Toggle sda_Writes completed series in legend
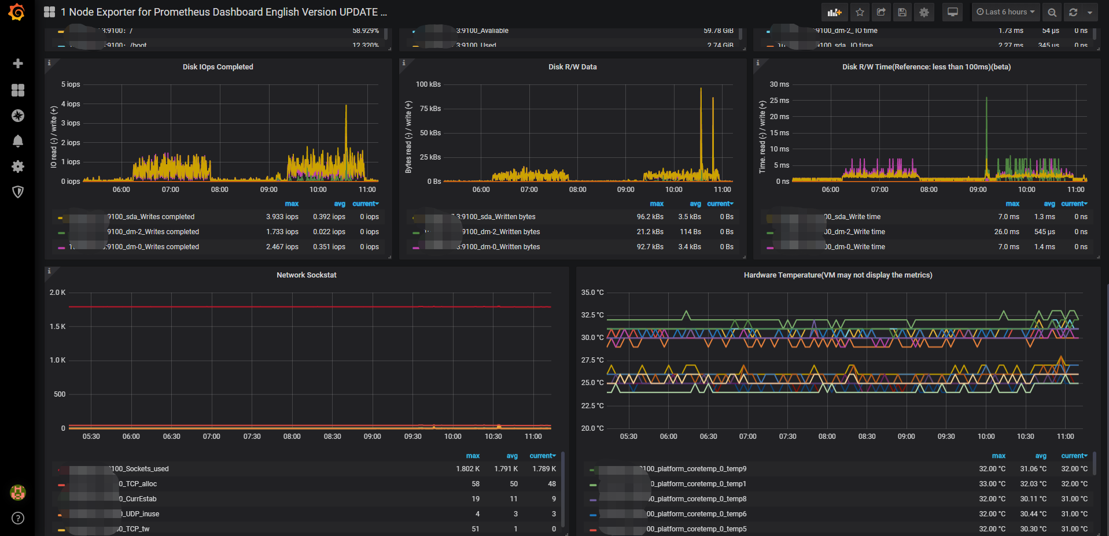1109x536 pixels. pyautogui.click(x=152, y=217)
